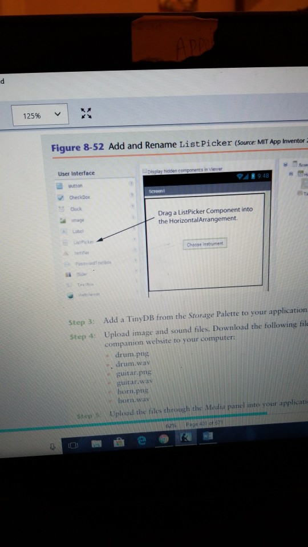Open File Explorer from the taskbar
The width and height of the screenshot is (308, 547).
tap(97, 443)
